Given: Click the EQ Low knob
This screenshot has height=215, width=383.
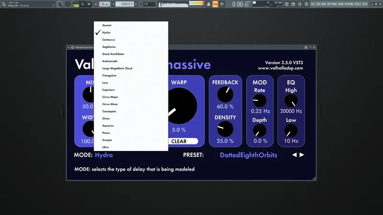Looking at the screenshot, I should coord(291,130).
